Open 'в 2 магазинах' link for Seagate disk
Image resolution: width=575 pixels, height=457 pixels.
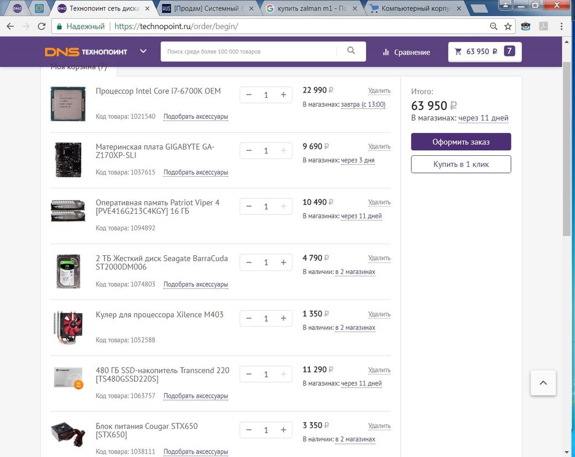355,272
